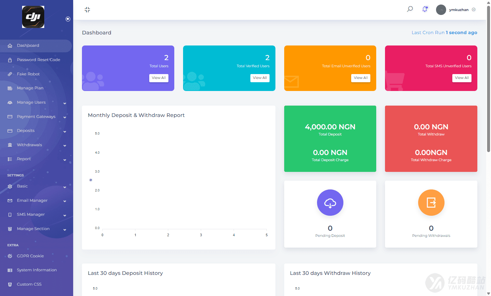Click the page vertical scrollbar
The height and width of the screenshot is (296, 491).
[x=488, y=78]
